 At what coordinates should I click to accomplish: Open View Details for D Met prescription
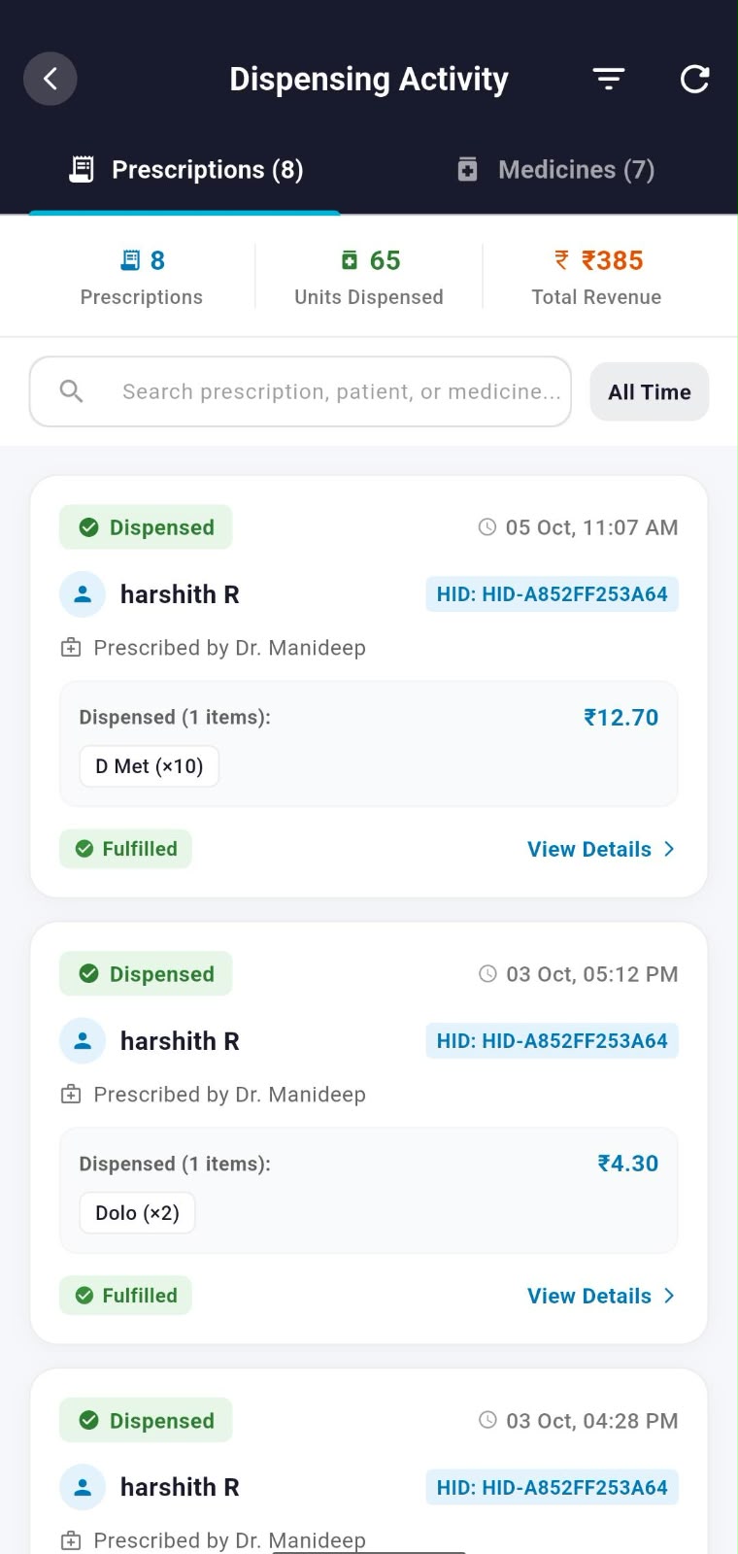pos(601,849)
